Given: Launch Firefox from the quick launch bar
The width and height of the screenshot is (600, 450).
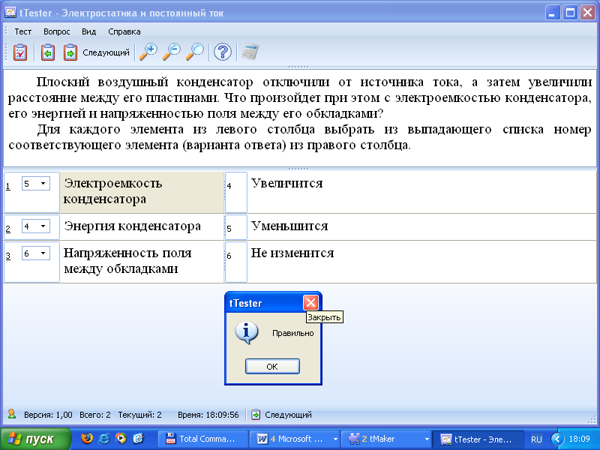Looking at the screenshot, I should (87, 438).
